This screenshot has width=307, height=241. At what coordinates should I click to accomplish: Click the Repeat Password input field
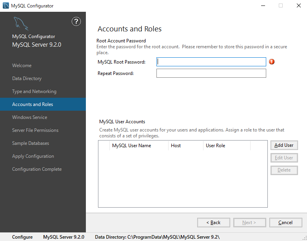click(x=211, y=73)
